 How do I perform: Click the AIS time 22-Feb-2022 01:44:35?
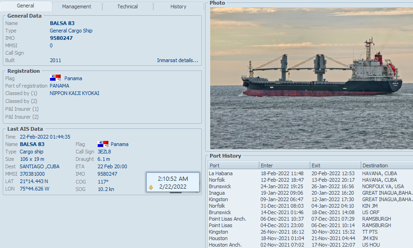45,137
